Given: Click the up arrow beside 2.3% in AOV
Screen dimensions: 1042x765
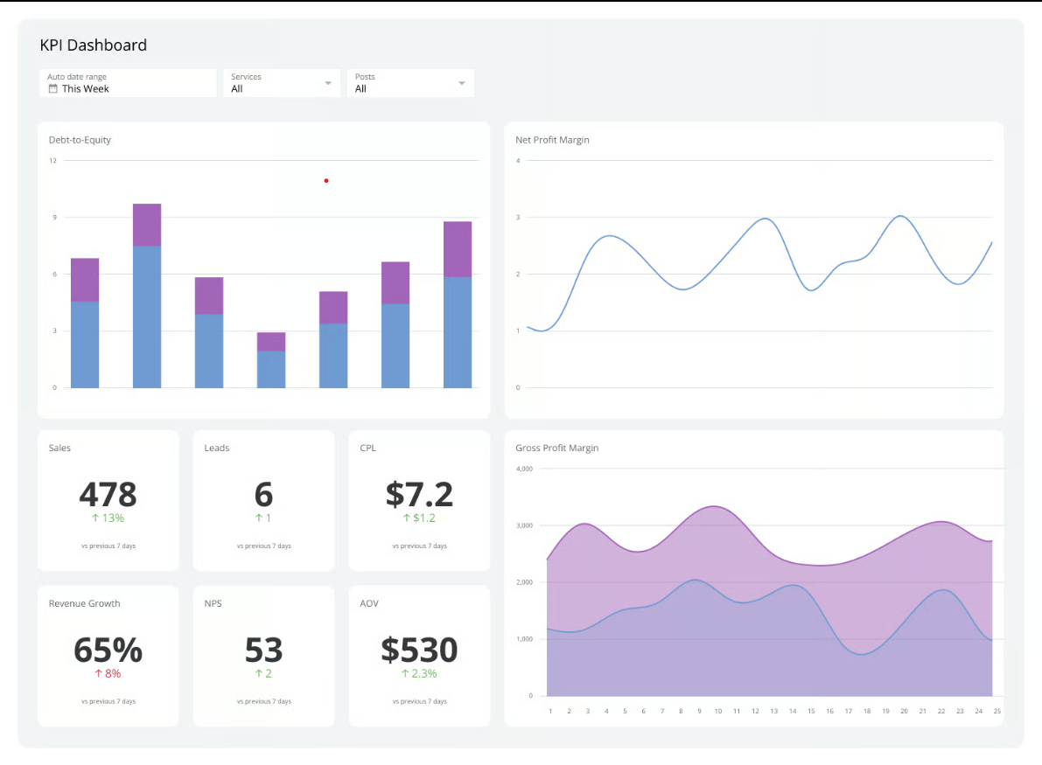Looking at the screenshot, I should point(406,674).
